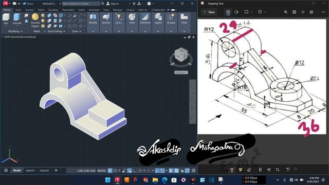Open snip shape mode dropdown

[252, 12]
